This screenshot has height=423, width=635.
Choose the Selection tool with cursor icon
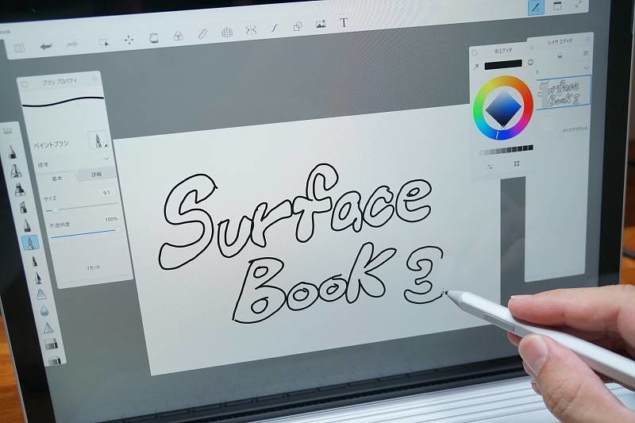pos(104,42)
